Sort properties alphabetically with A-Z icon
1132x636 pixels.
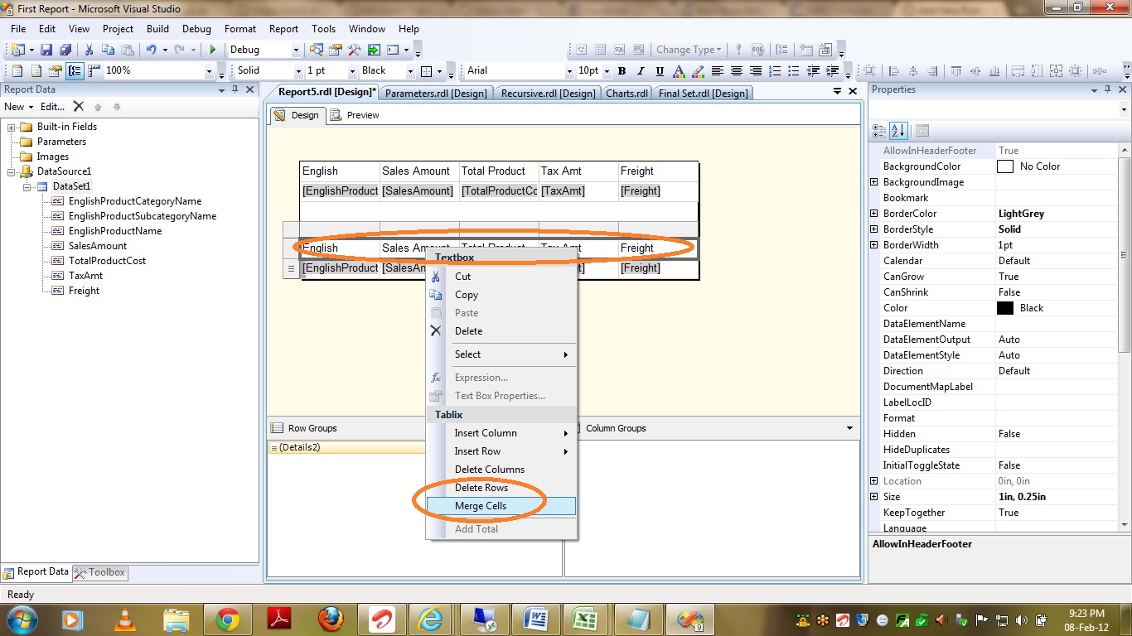898,131
